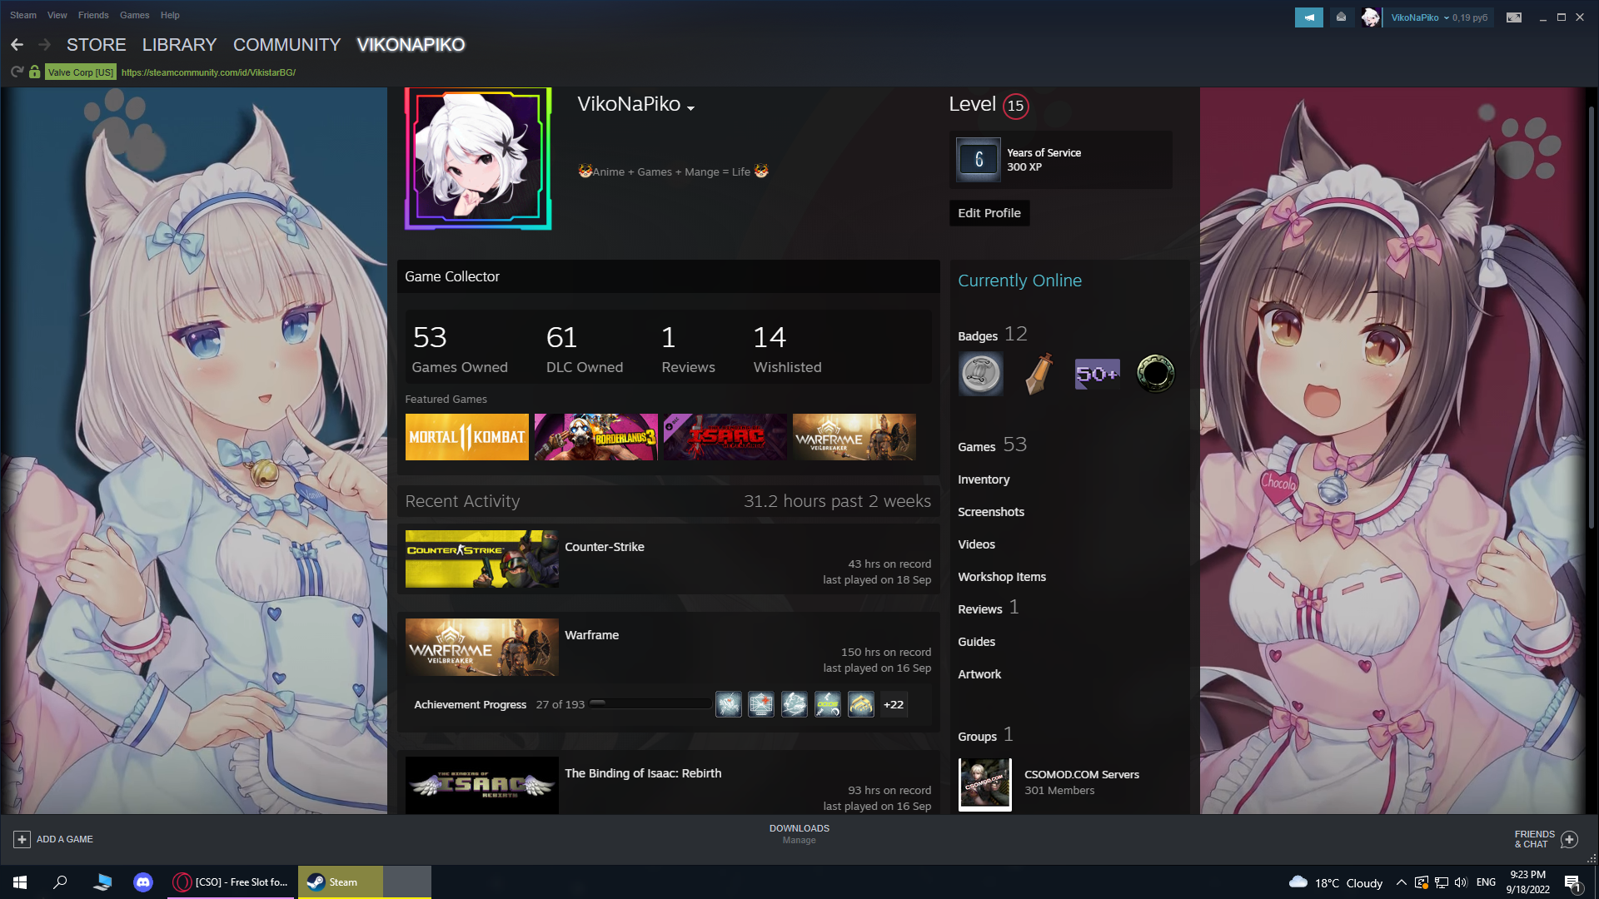This screenshot has height=899, width=1599.
Task: Open the Years of Service badge icon
Action: pyautogui.click(x=979, y=159)
